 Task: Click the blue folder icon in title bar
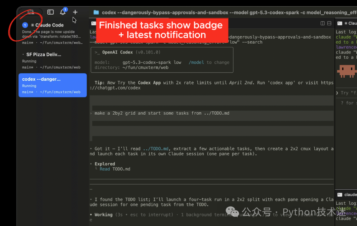click(x=96, y=13)
